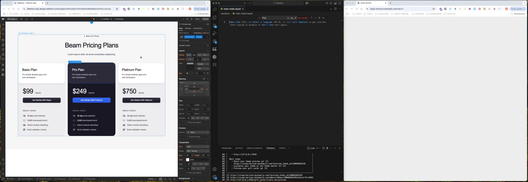Expand More type options
Viewport: 528px width, 182px height.
pyautogui.click(x=194, y=173)
